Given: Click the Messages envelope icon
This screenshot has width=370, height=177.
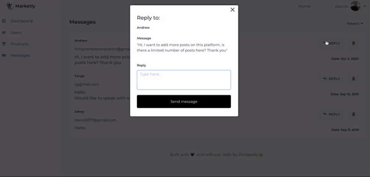Looking at the screenshot, I should [x=4, y=56].
